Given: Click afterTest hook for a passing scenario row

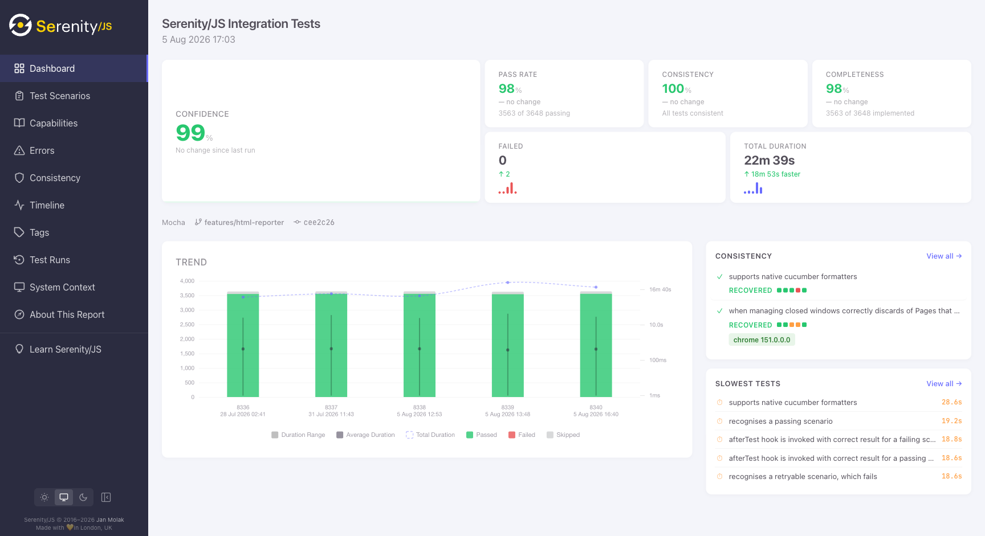Looking at the screenshot, I should [x=839, y=459].
